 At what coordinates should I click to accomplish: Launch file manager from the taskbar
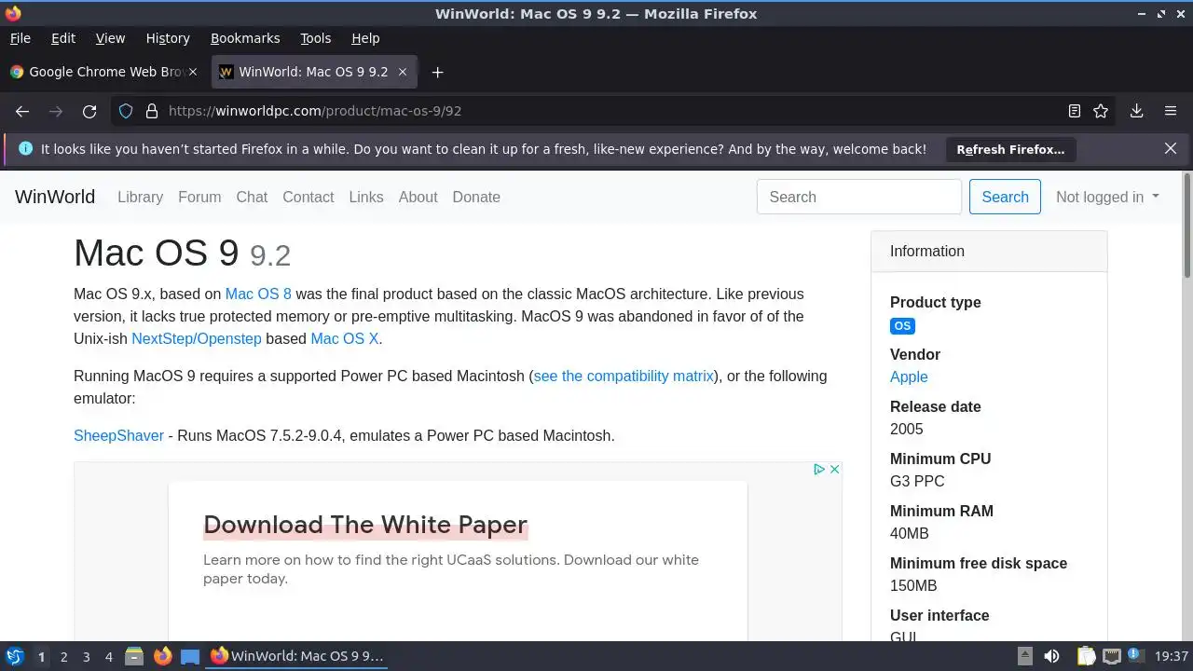coord(134,656)
